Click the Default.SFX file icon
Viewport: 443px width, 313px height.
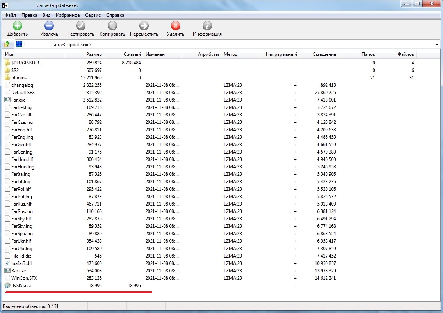(x=7, y=93)
